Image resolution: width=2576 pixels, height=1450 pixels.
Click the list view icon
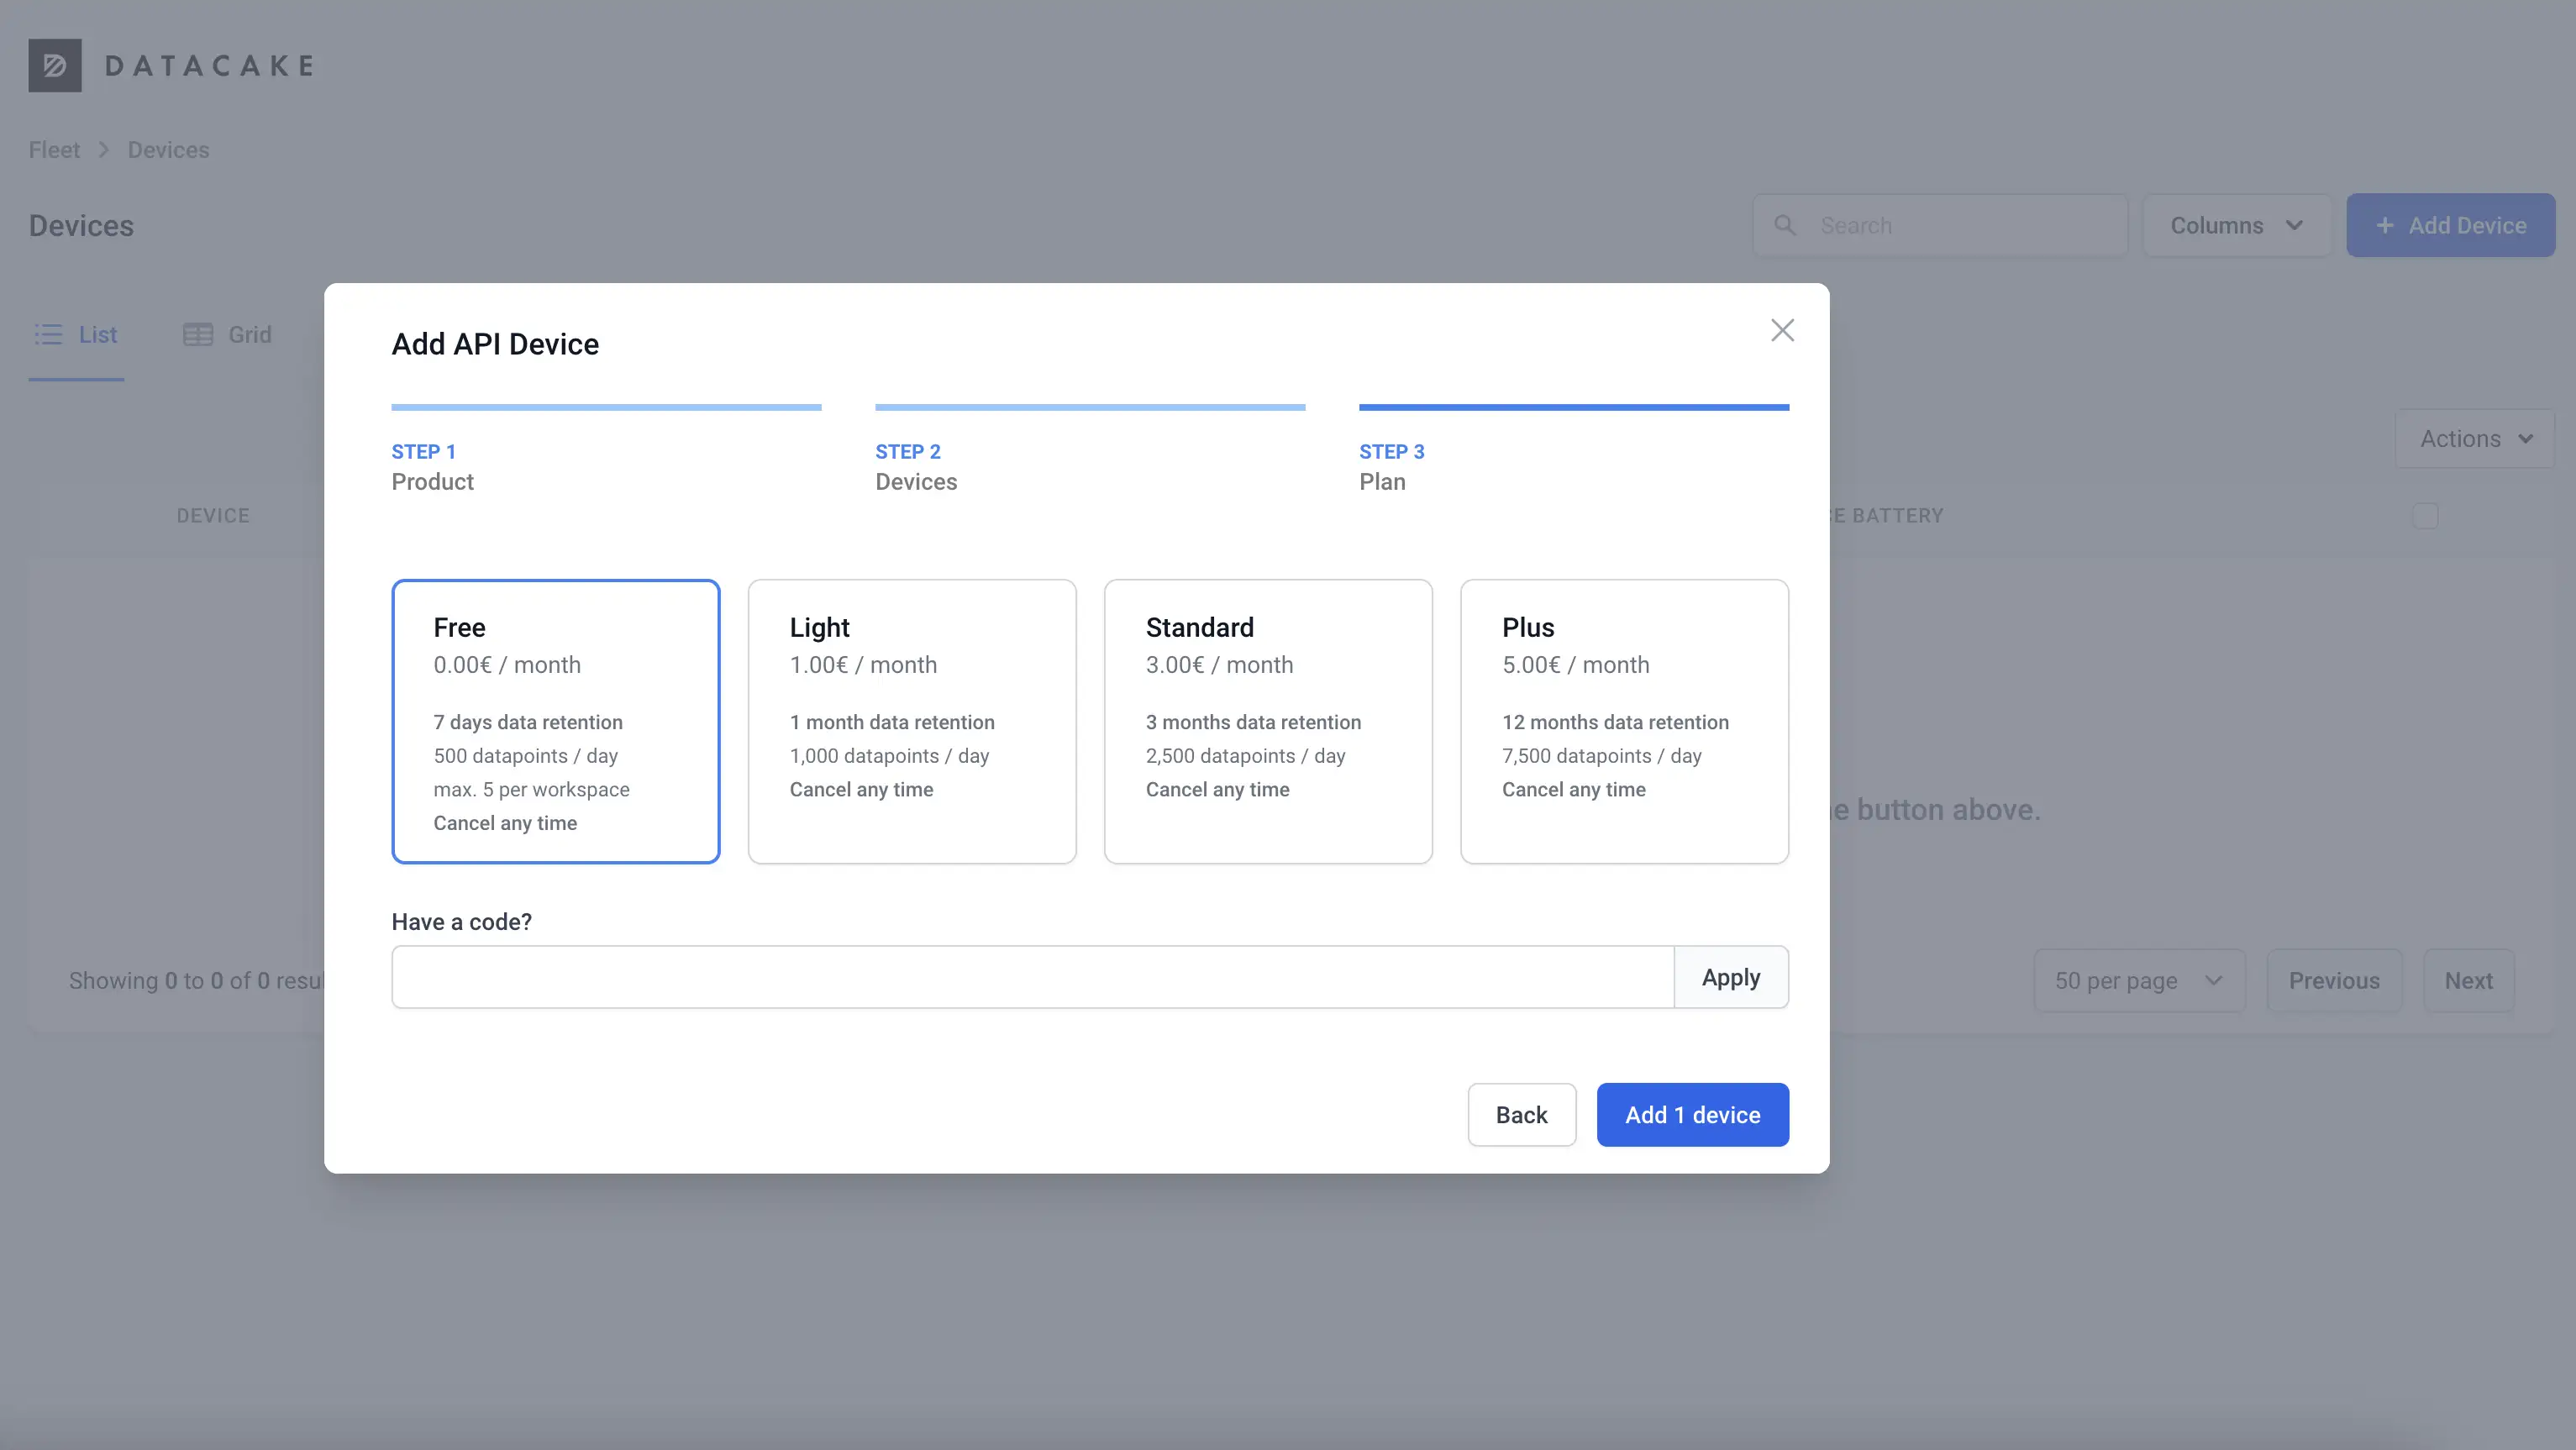coord(48,334)
